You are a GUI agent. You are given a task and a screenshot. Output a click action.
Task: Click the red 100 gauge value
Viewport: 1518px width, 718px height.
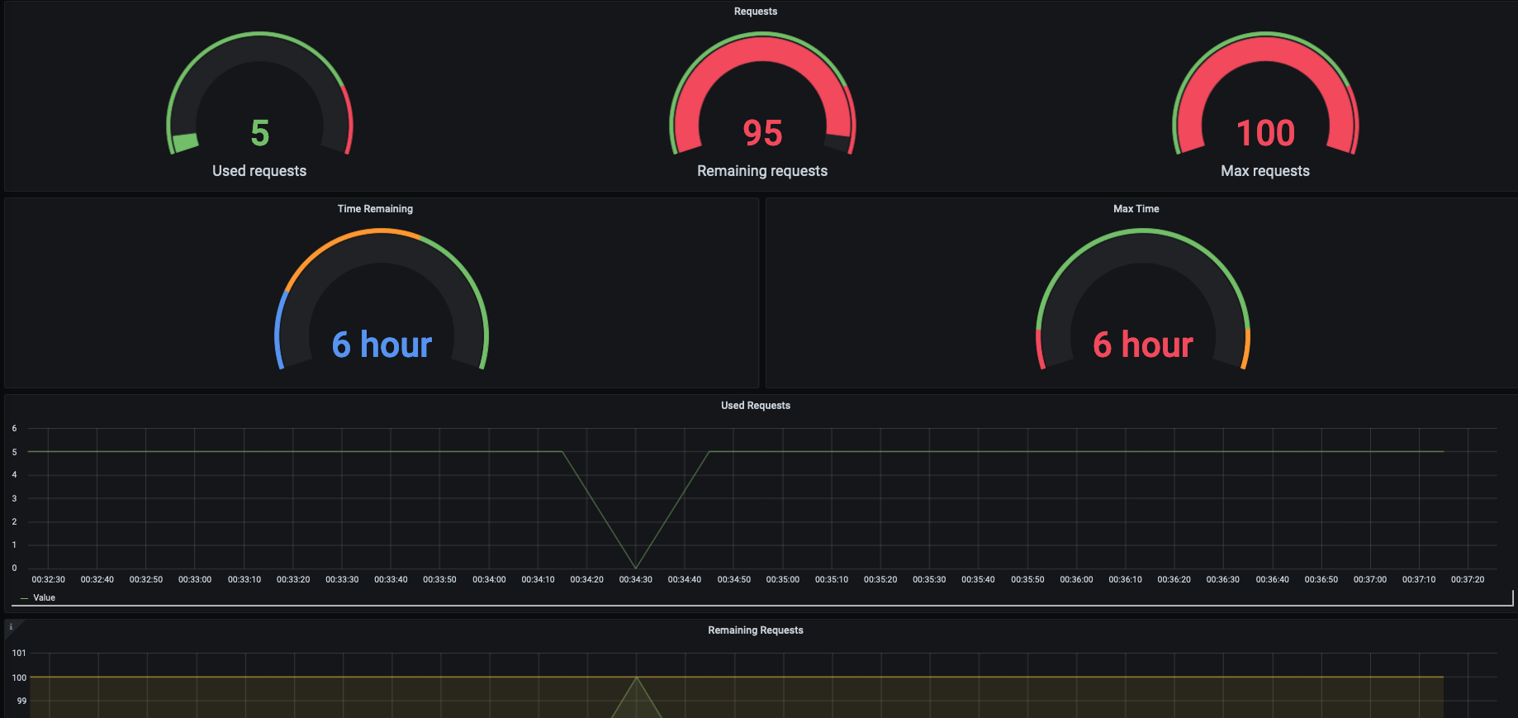pos(1265,133)
